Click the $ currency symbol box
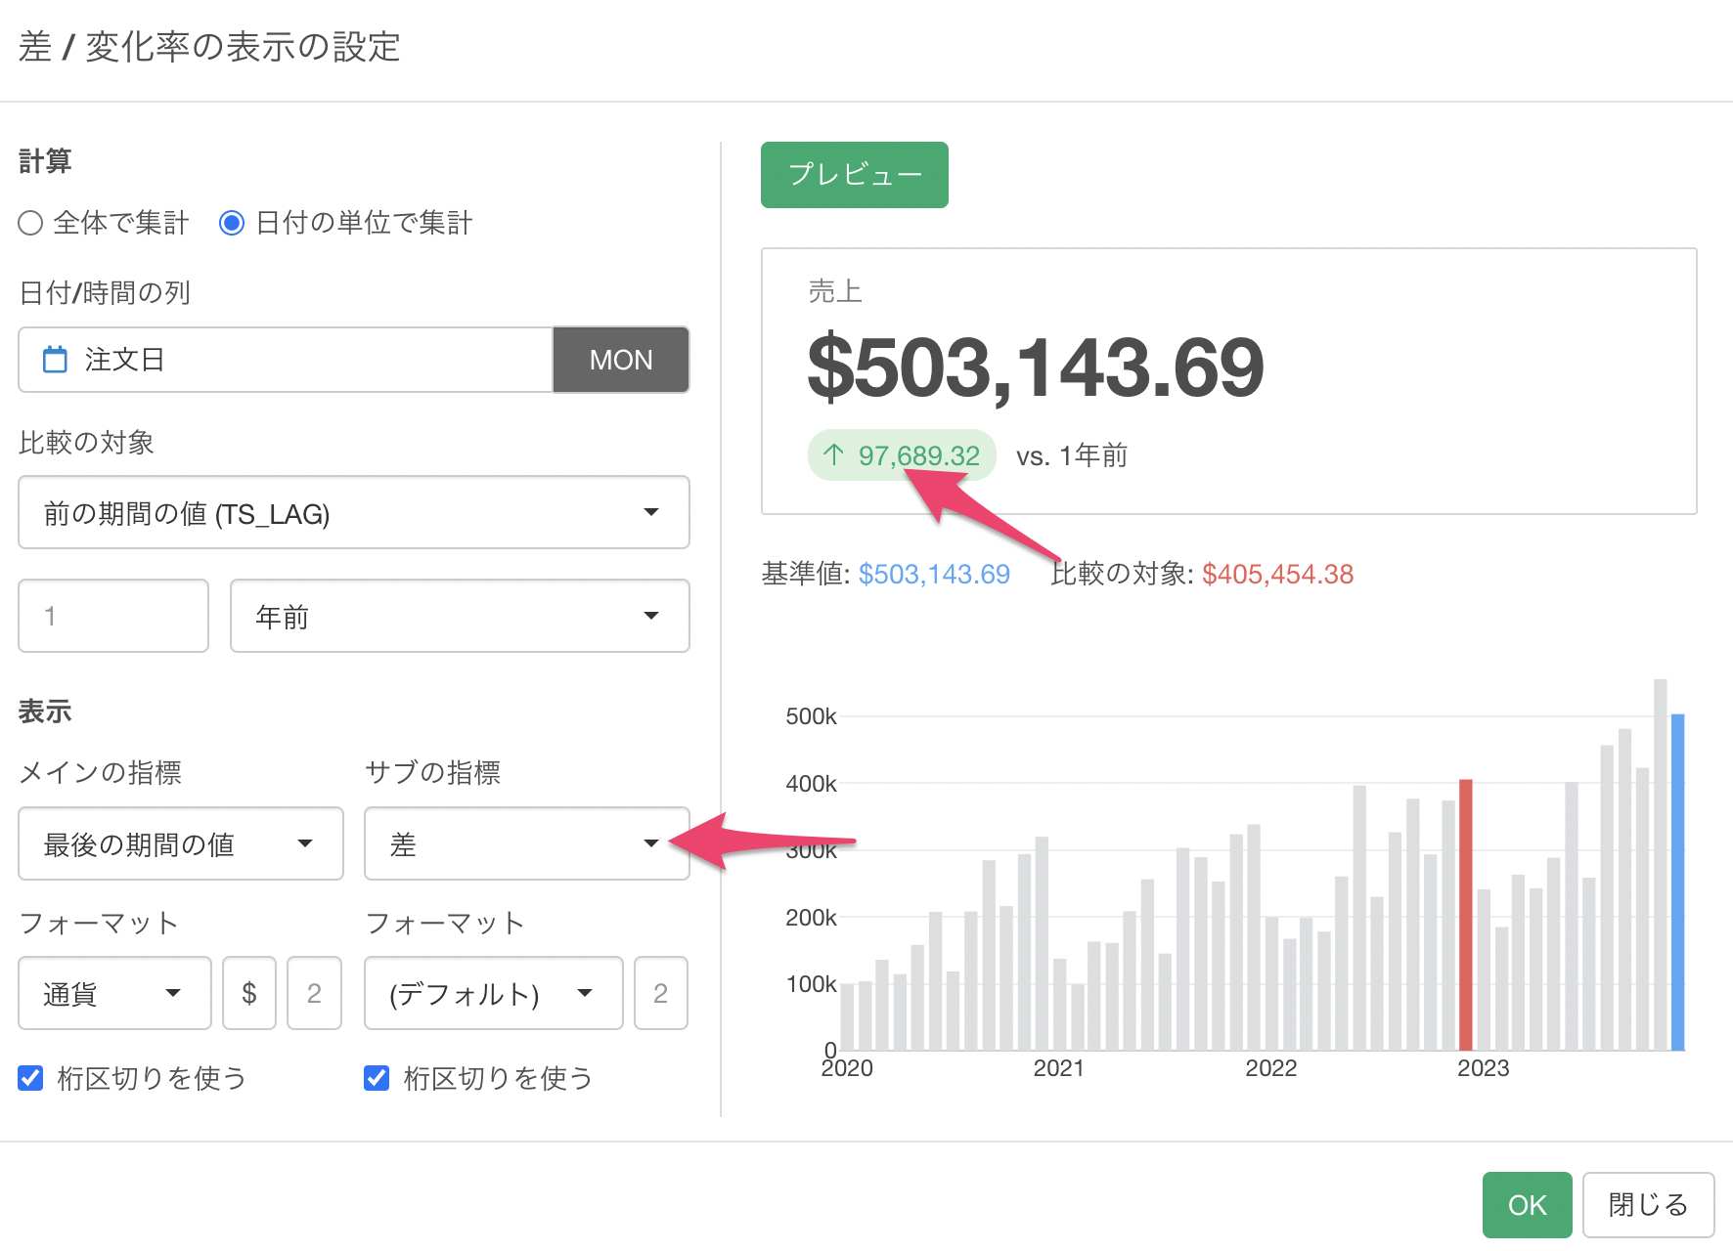 249,993
